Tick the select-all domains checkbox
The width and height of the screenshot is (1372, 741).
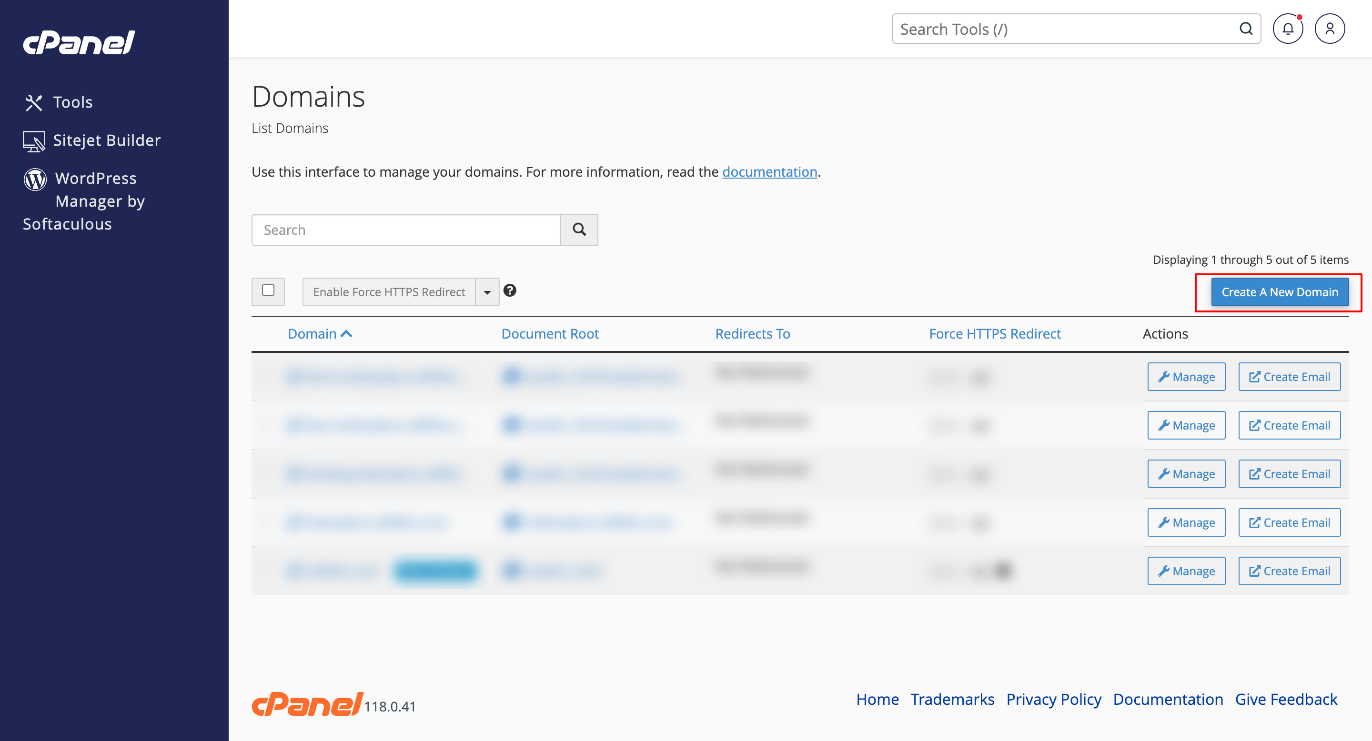pos(268,290)
